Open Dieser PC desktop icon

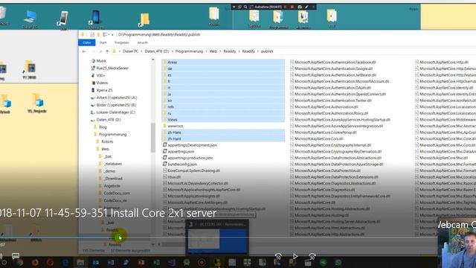coord(30,19)
